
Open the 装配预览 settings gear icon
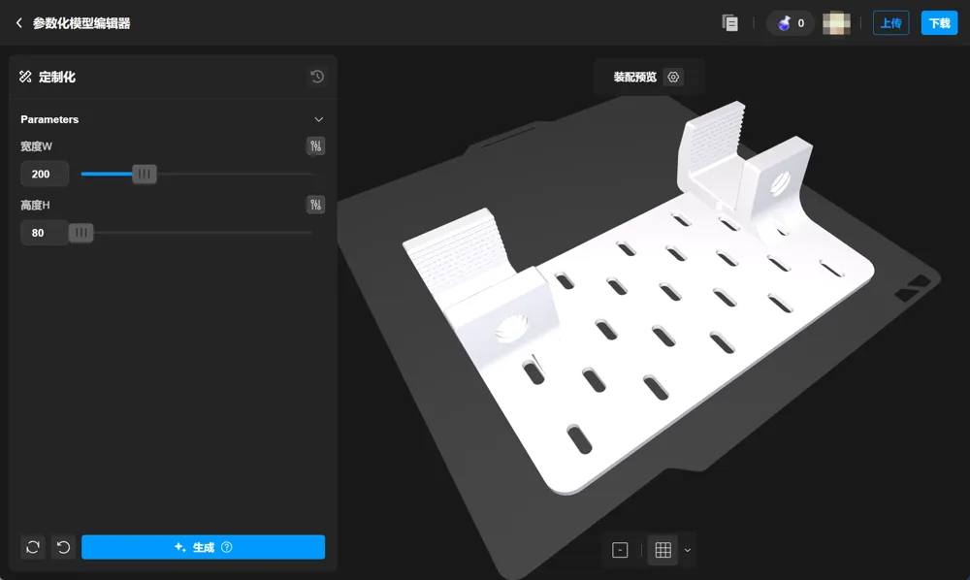(673, 77)
